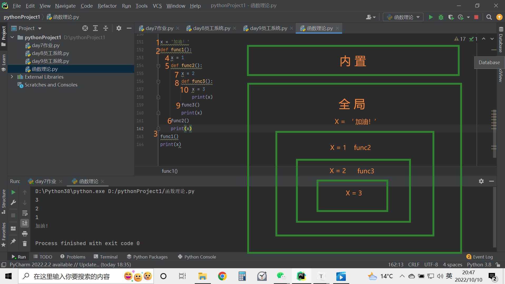
Task: Change Python 3.8 interpreter in status bar
Action: pos(479,265)
